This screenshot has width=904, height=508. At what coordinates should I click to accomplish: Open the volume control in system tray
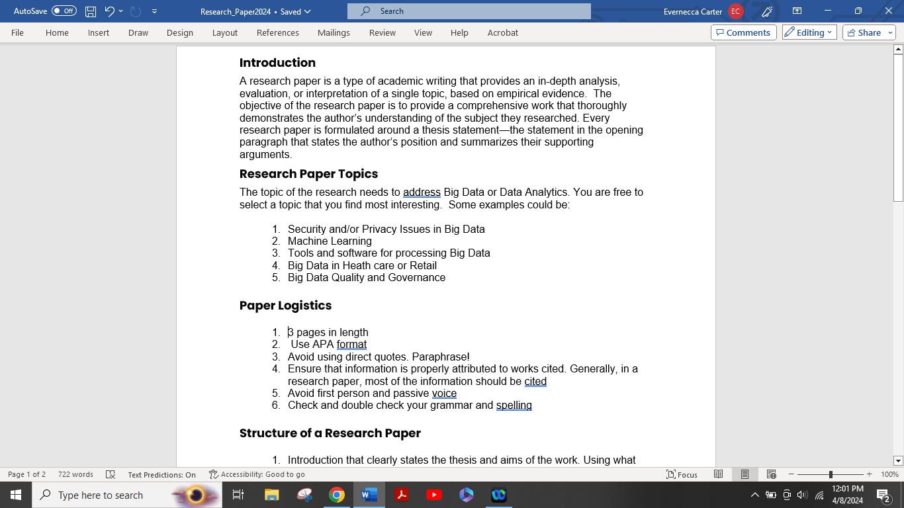tap(802, 495)
